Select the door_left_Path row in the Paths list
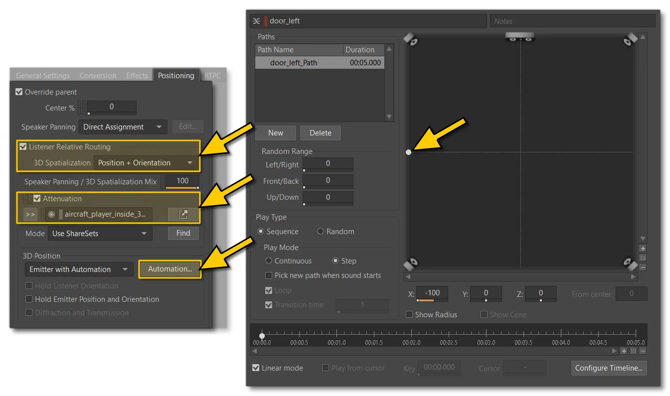Image resolution: width=670 pixels, height=396 pixels. 320,63
